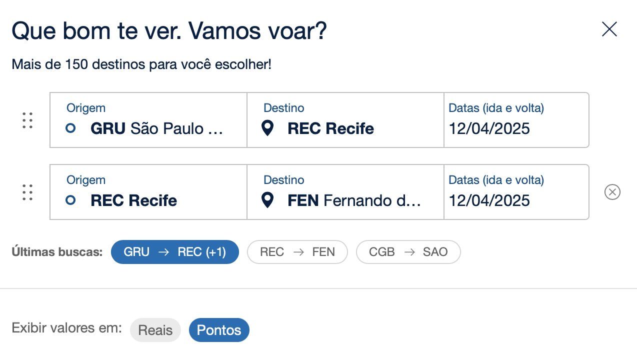Grab the drag handle of first flight row
Viewport: 637px width, 349px height.
tap(28, 120)
